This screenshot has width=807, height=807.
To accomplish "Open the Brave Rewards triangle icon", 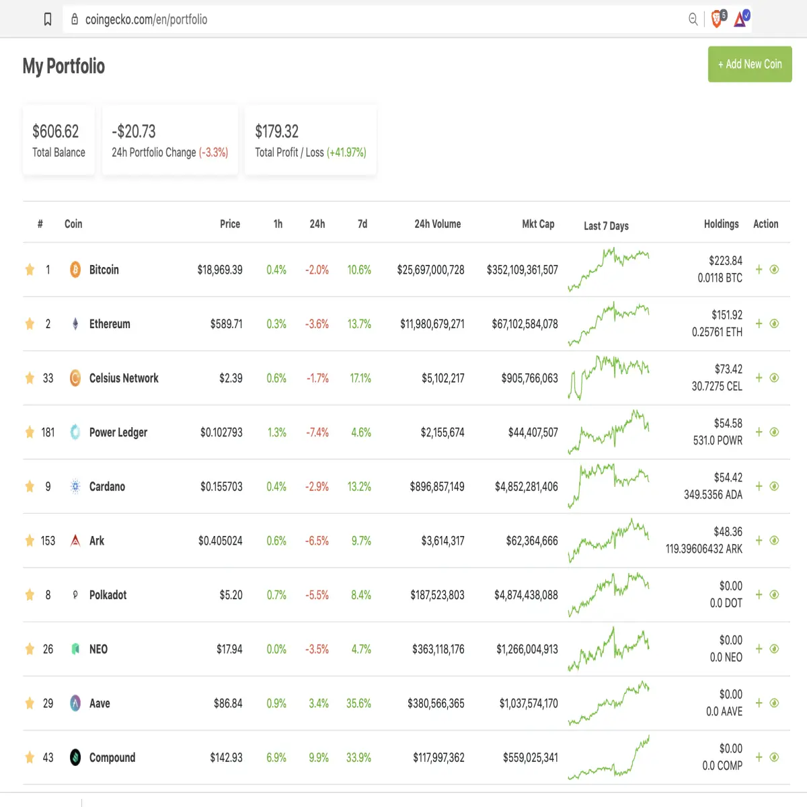I will click(741, 19).
